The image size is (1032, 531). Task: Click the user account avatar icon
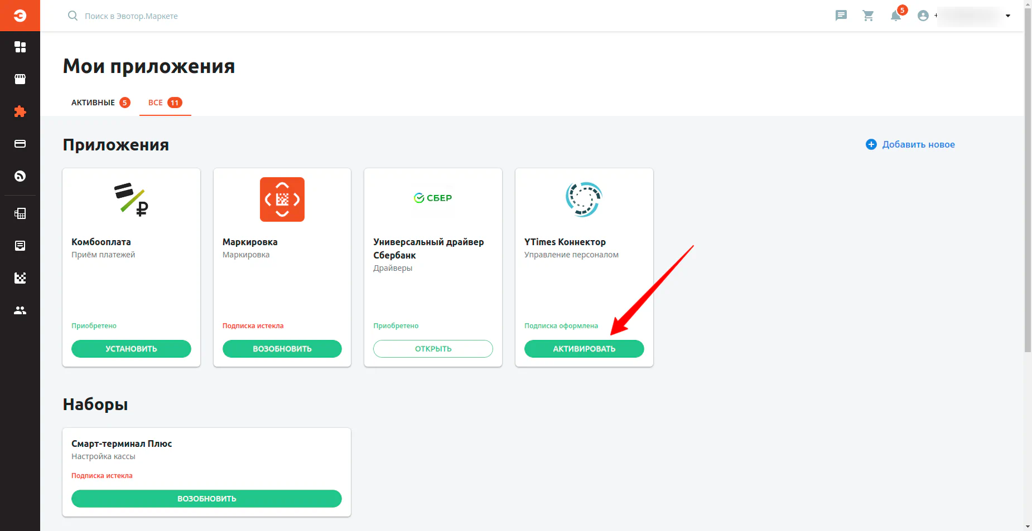(x=923, y=16)
